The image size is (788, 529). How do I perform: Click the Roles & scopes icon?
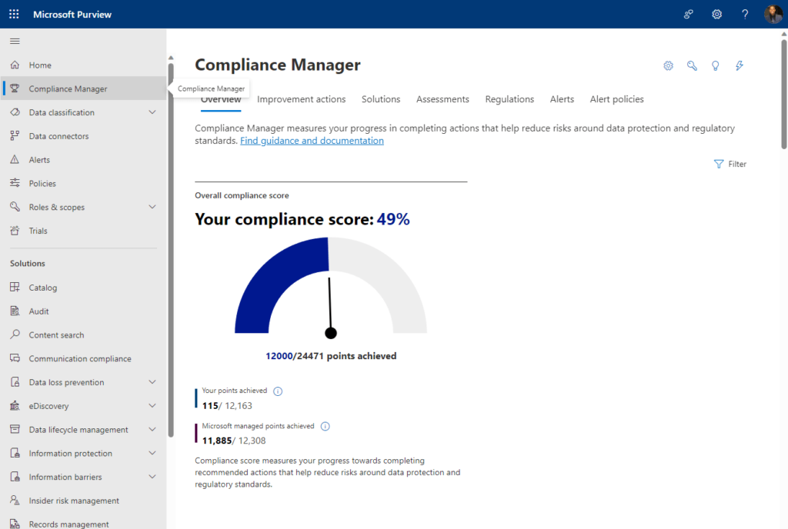tap(15, 207)
